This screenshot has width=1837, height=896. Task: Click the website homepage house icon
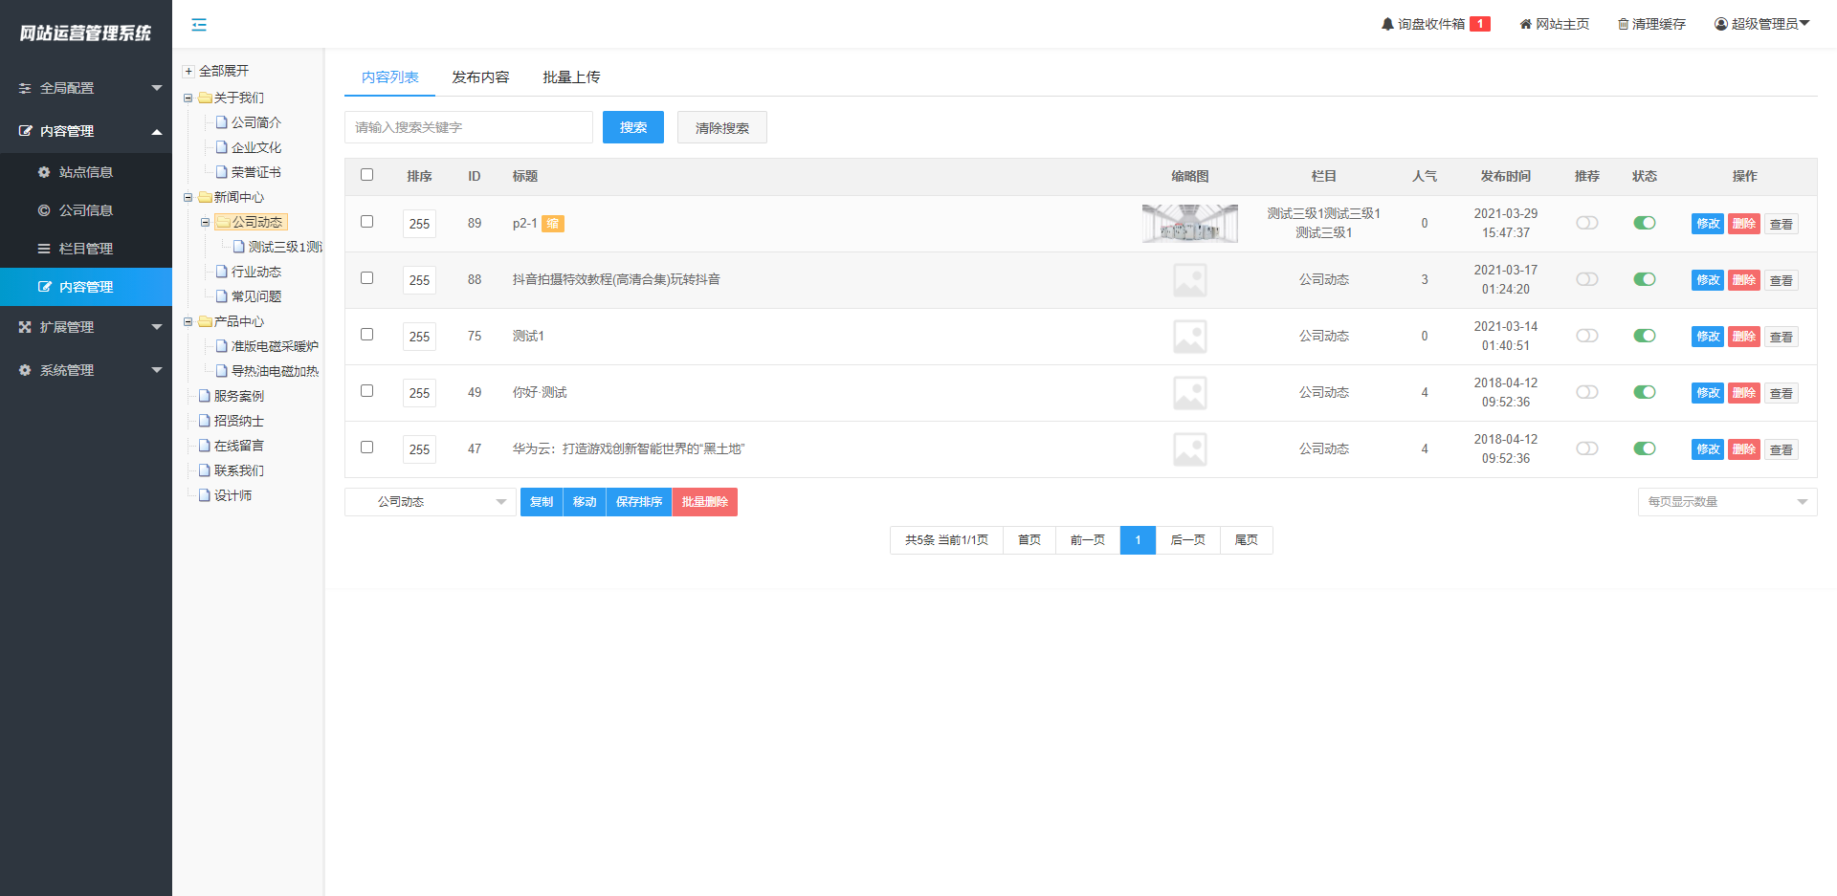[x=1525, y=24]
